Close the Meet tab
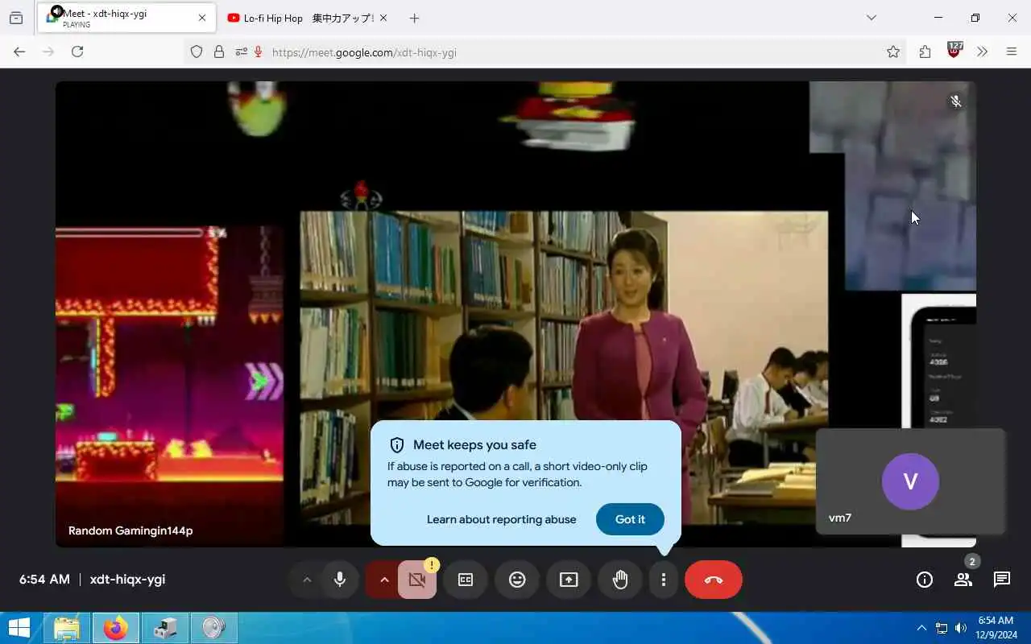This screenshot has height=644, width=1031. (202, 18)
